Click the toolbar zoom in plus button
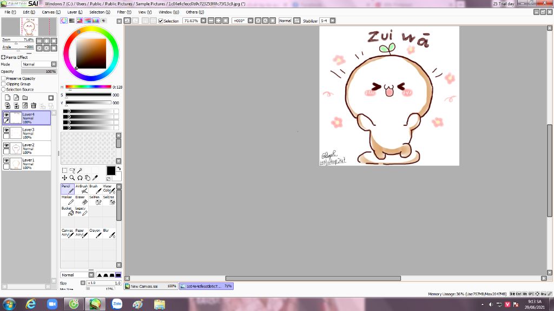 click(x=219, y=21)
